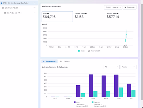Viewport: 143px width, 108px height.
Task: Click the campaign folder icon
Action: (x=1, y=3)
